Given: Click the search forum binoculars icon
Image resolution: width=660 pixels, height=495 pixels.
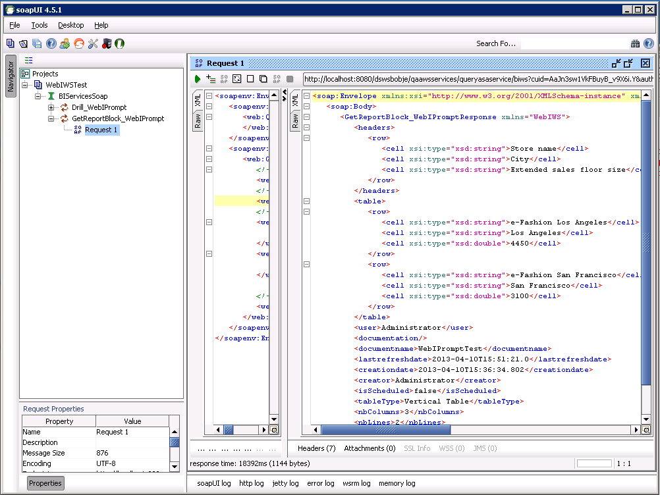Looking at the screenshot, I should pos(635,43).
